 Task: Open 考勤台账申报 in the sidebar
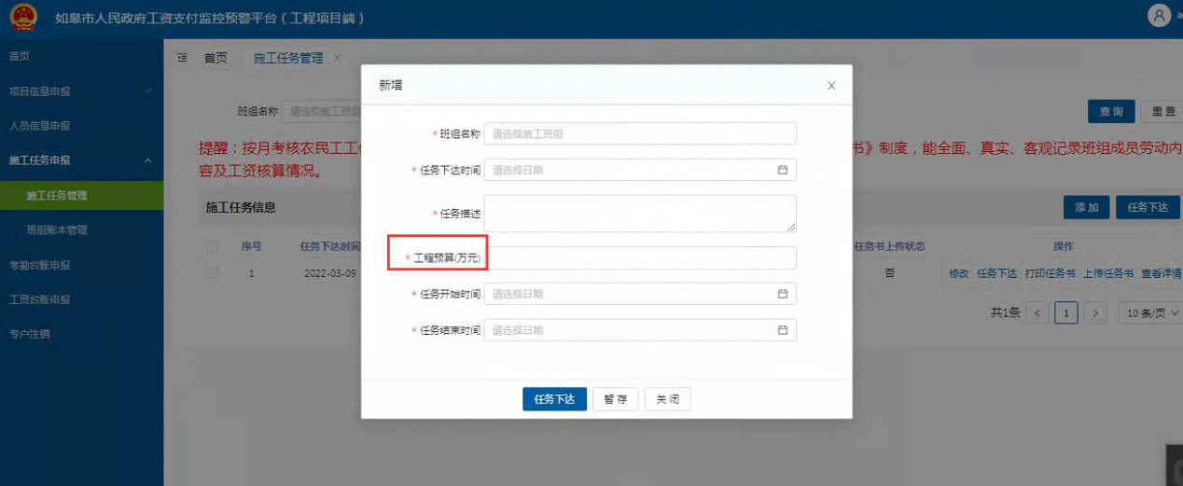pos(81,265)
